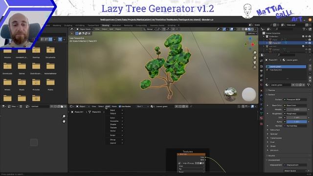Image resolution: width=313 pixels, height=176 pixels.
Task: Switch to the Geometry Nodes workspace tab
Action: click(x=157, y=25)
